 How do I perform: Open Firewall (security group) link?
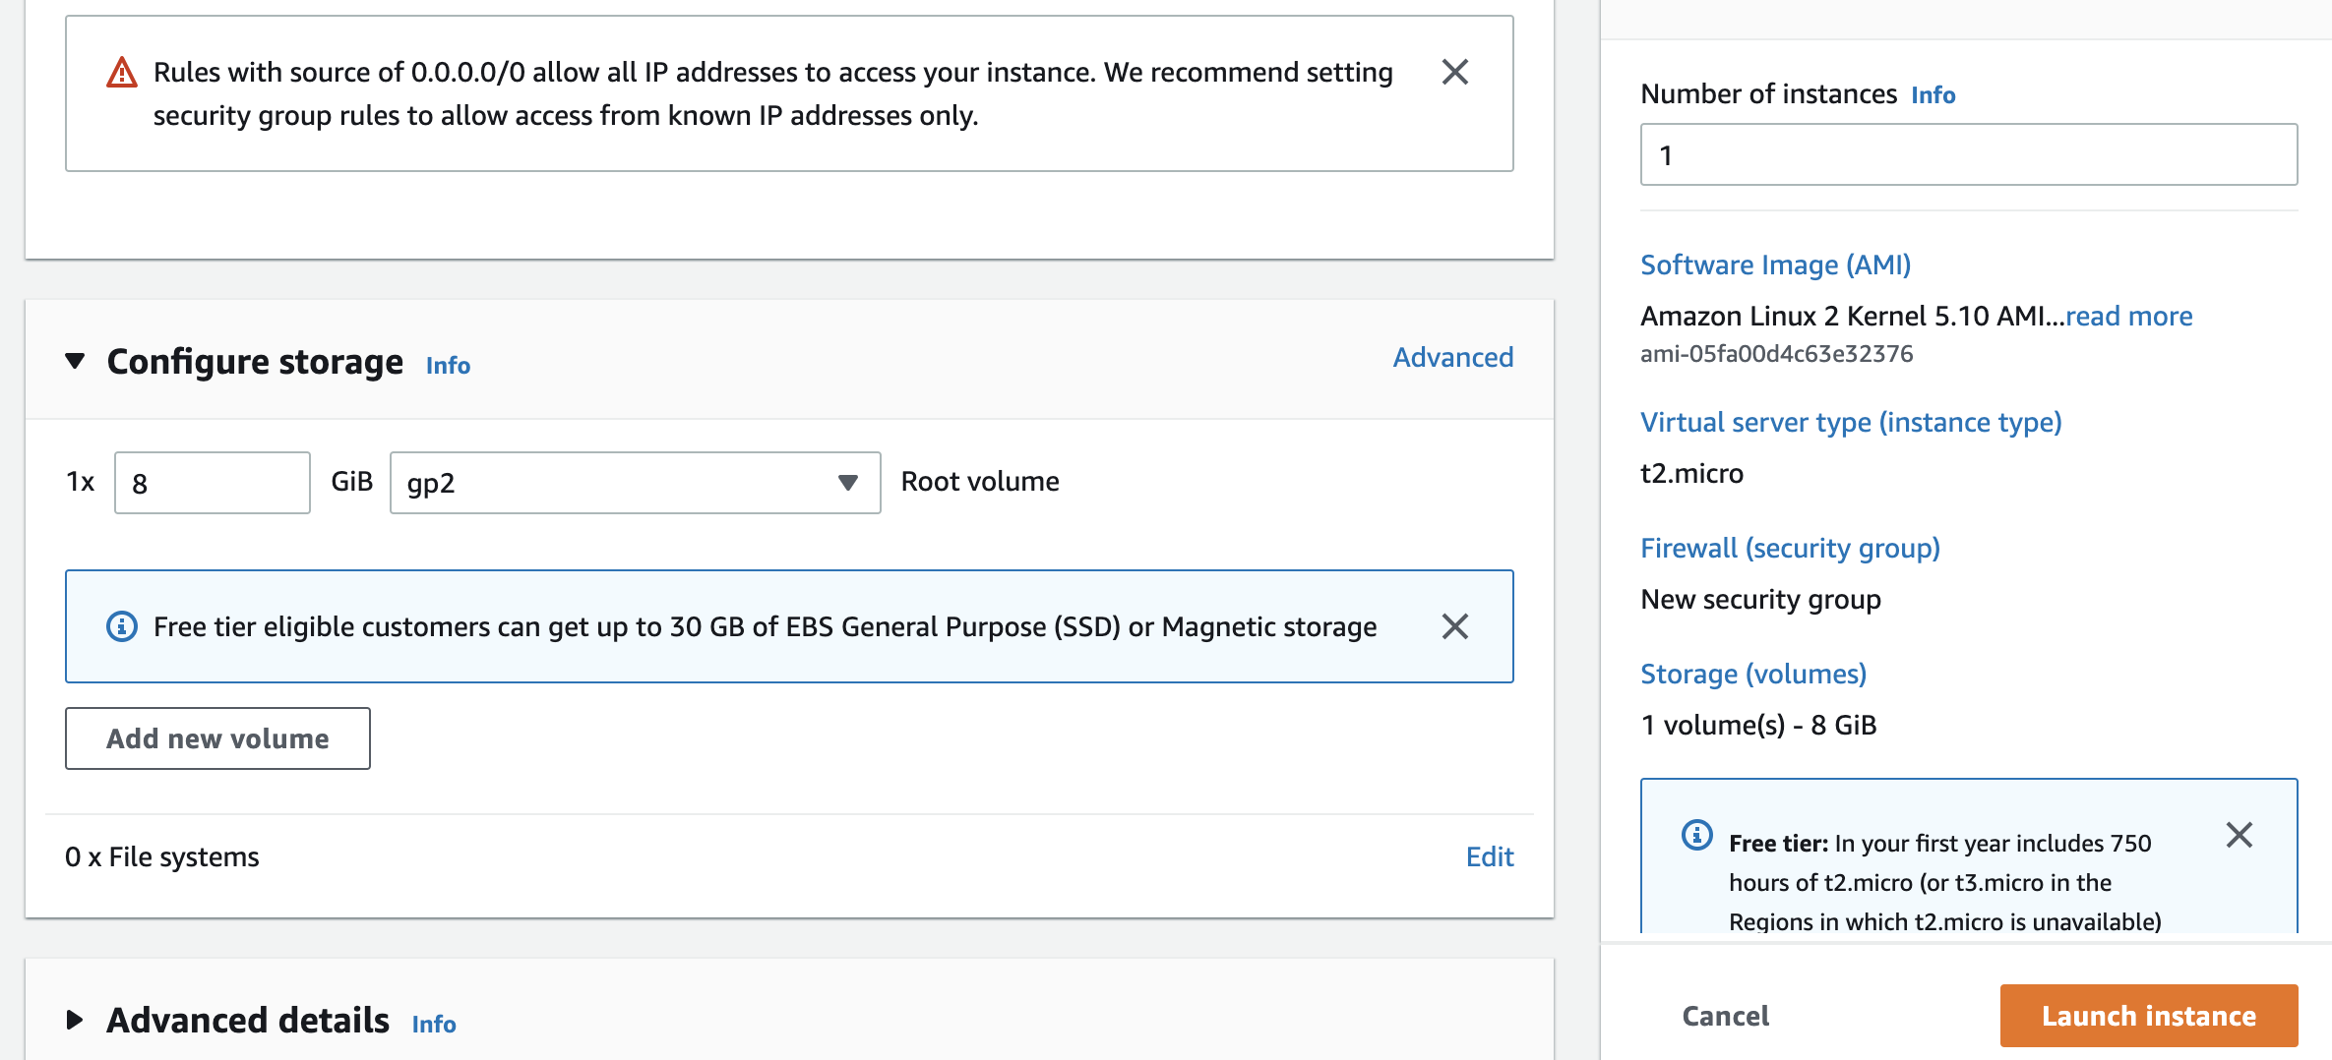1790,548
